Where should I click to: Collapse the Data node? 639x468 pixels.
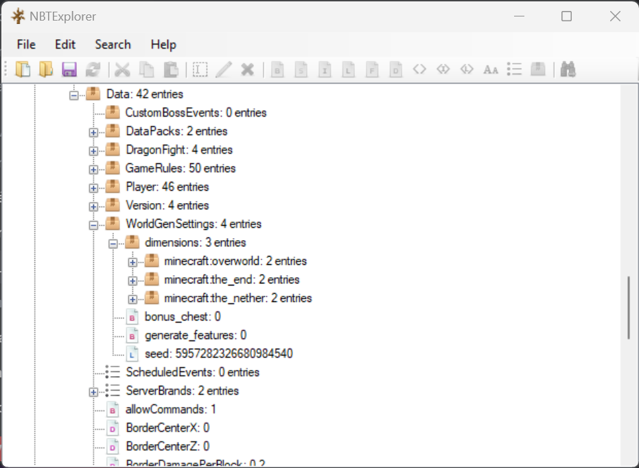pos(74,94)
